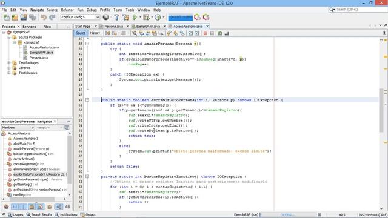388x218 pixels.
Task: Toggle Show Inner Classes filter in Navigator
Action: click(x=41, y=206)
